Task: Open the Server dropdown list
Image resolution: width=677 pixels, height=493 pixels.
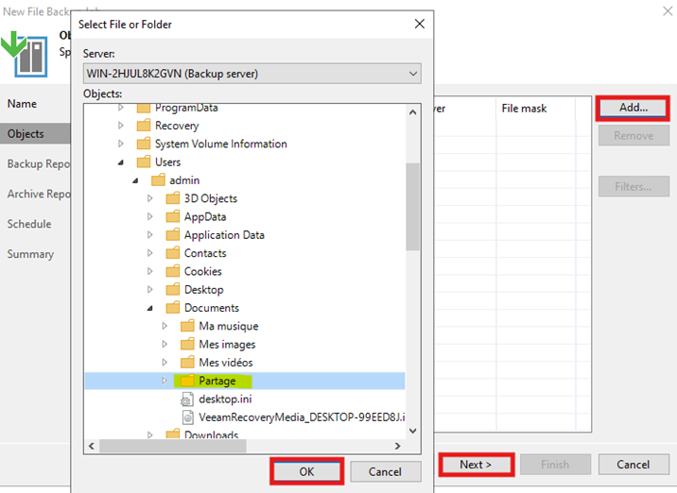Action: point(411,74)
